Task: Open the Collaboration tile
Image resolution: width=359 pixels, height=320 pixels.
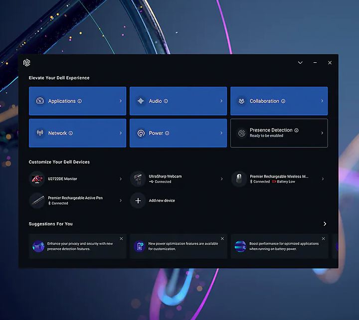Action: 279,101
